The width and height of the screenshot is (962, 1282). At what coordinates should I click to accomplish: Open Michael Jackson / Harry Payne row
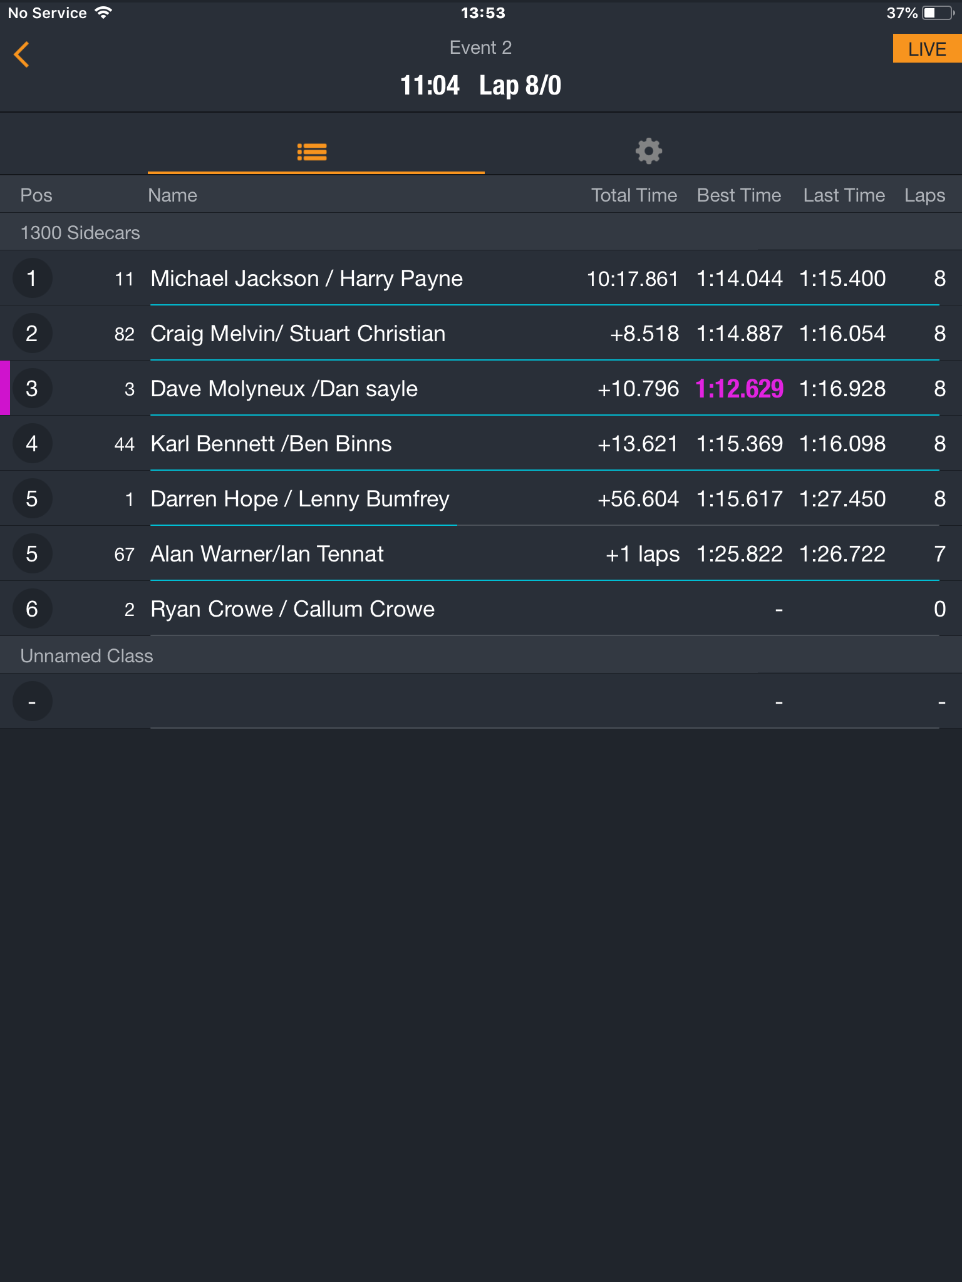point(481,278)
